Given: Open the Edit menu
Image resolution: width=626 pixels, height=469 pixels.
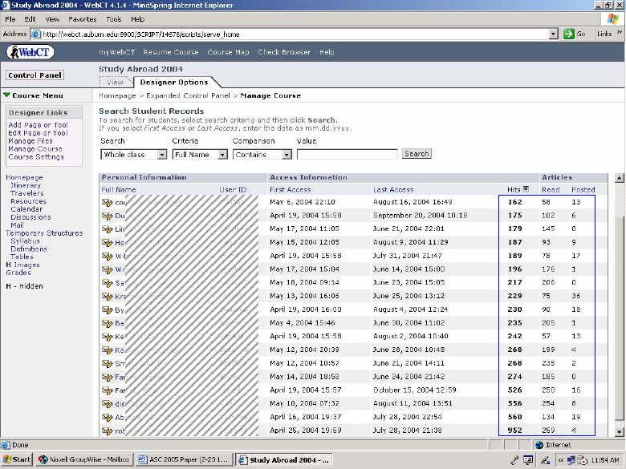Looking at the screenshot, I should point(30,19).
